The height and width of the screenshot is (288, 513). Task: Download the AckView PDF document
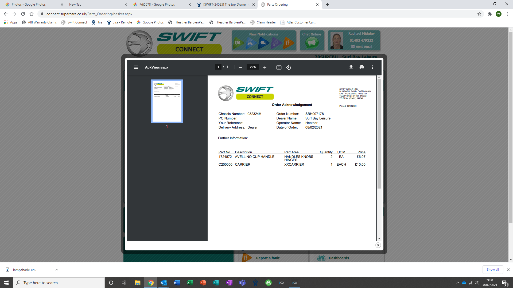(x=351, y=67)
